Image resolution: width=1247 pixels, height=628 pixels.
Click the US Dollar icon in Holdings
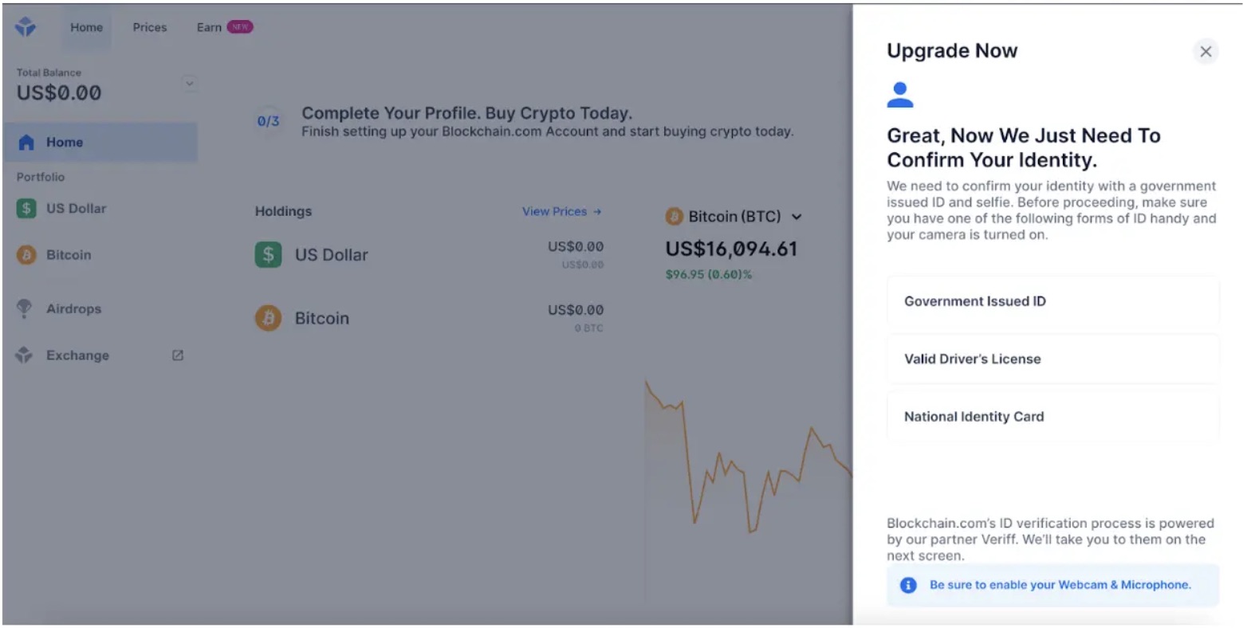(269, 255)
